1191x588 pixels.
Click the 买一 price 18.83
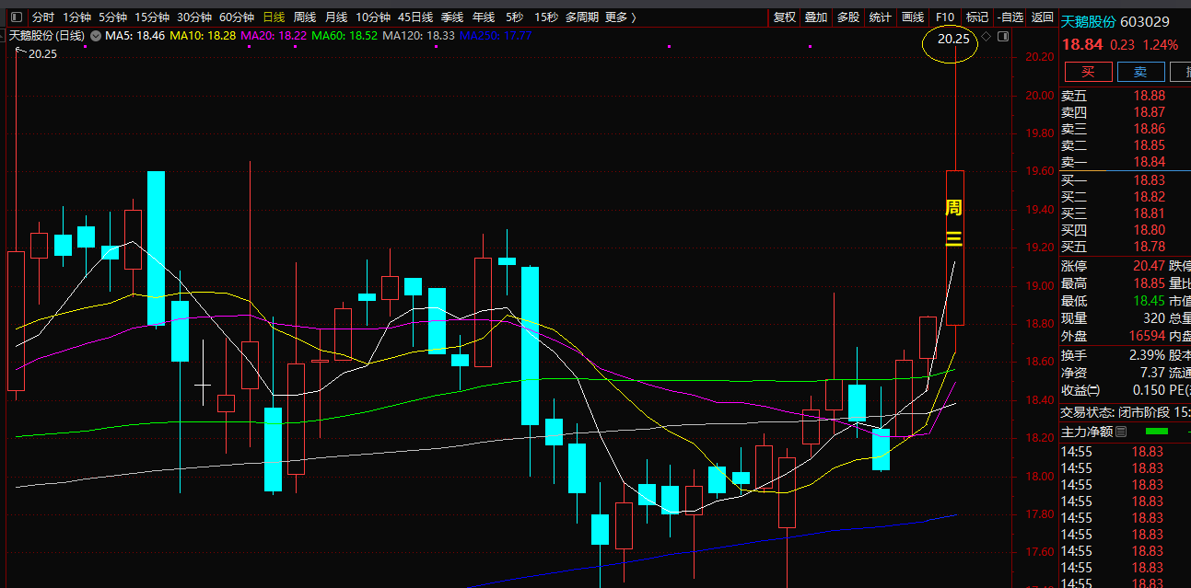[x=1149, y=180]
